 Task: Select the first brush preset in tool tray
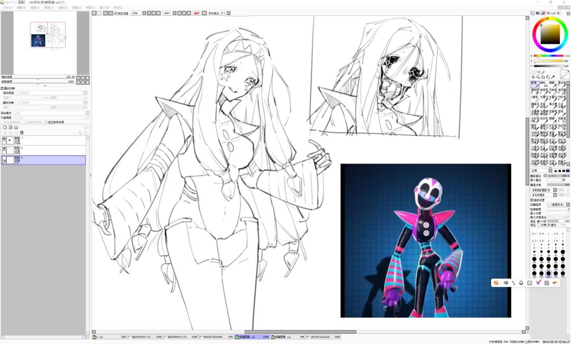click(x=534, y=84)
